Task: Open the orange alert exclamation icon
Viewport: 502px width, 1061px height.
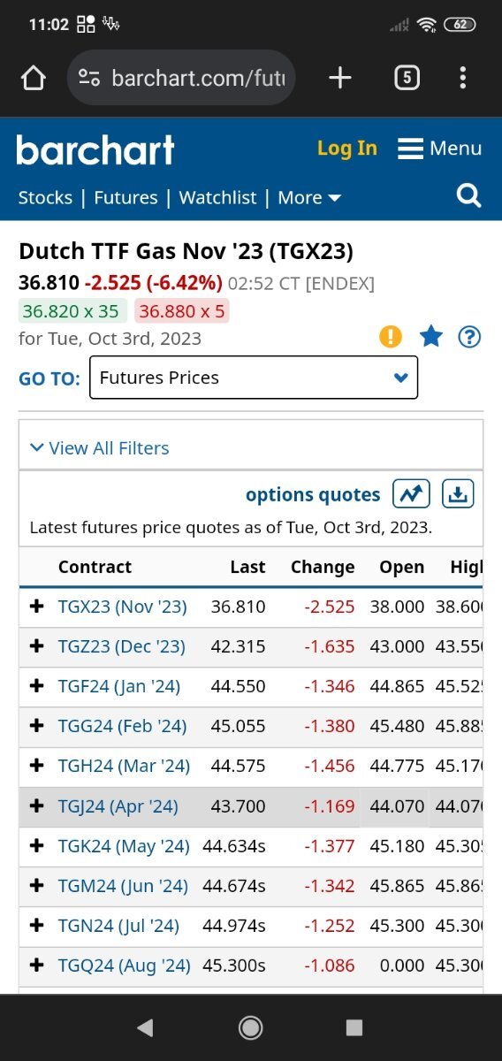Action: coord(391,336)
